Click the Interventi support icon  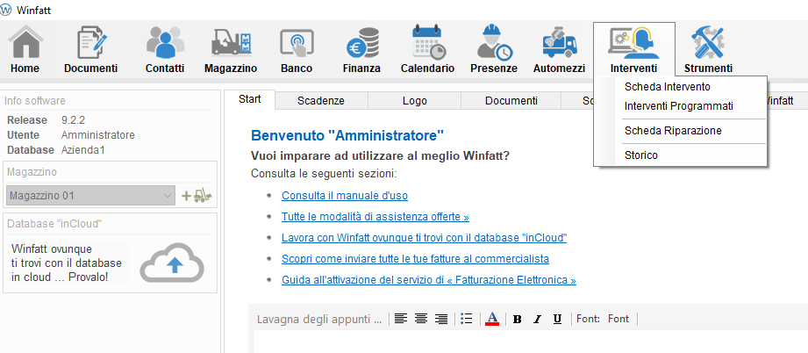pos(633,43)
